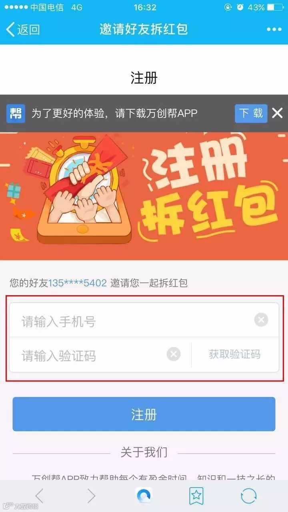Dismiss the download banner with the X
Image resolution: width=288 pixels, height=512 pixels.
[x=277, y=113]
